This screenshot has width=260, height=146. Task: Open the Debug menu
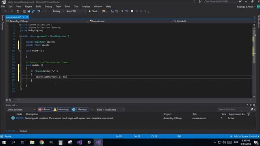click(x=48, y=6)
